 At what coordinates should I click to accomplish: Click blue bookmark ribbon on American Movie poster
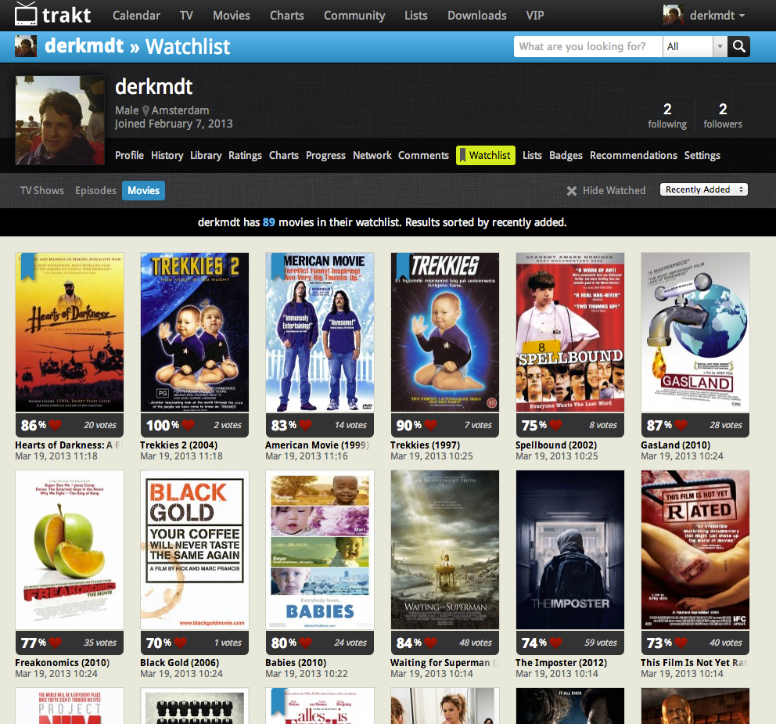tap(278, 266)
